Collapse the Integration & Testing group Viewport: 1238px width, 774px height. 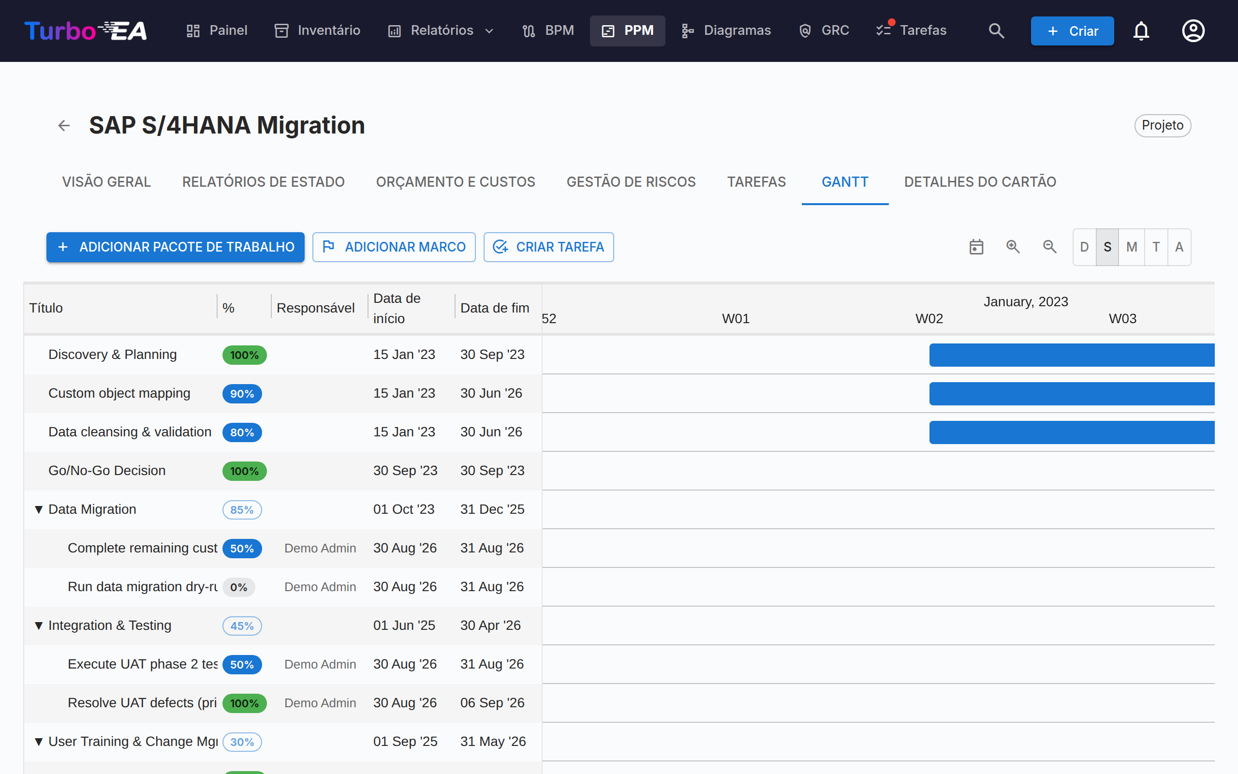click(39, 625)
